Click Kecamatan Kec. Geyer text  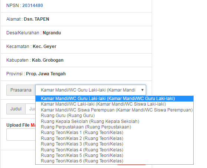(x=31, y=47)
